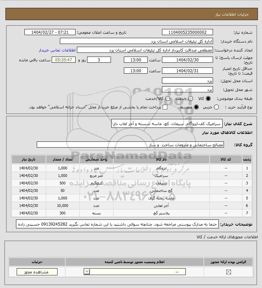Image resolution: width=262 pixels, height=288 pixels.
Task: Click request creator field مصطفی صداقت
Action: [145, 50]
